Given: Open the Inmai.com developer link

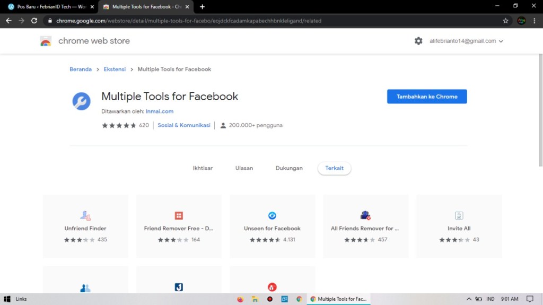Looking at the screenshot, I should tap(160, 111).
